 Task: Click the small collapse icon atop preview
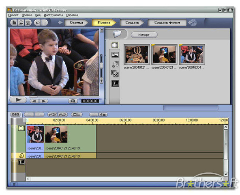[x=102, y=30]
